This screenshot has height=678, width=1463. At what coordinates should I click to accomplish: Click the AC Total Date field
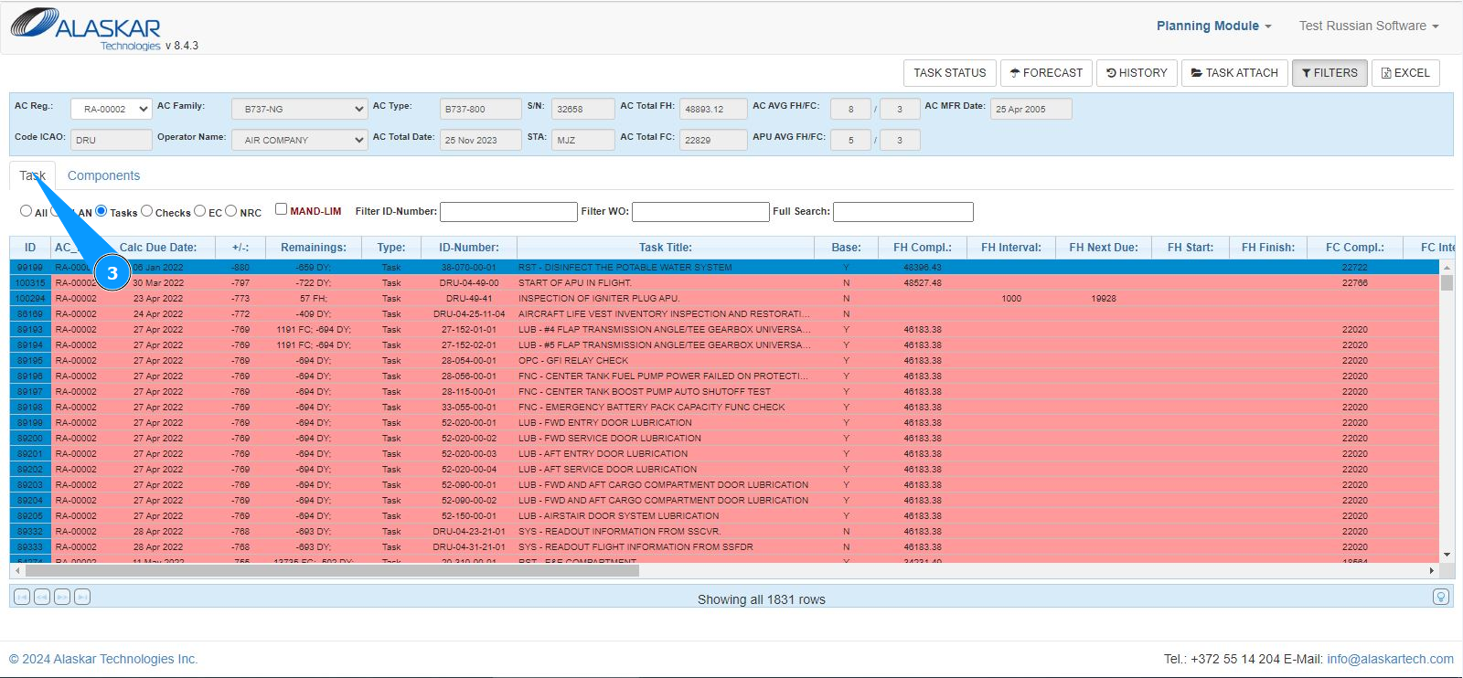481,140
